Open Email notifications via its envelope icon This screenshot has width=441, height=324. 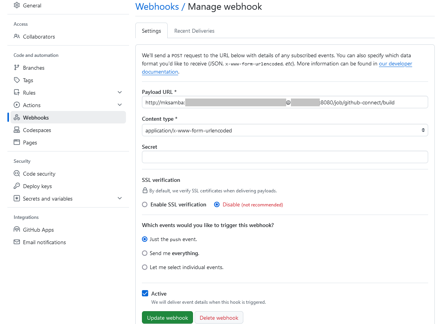[16, 242]
